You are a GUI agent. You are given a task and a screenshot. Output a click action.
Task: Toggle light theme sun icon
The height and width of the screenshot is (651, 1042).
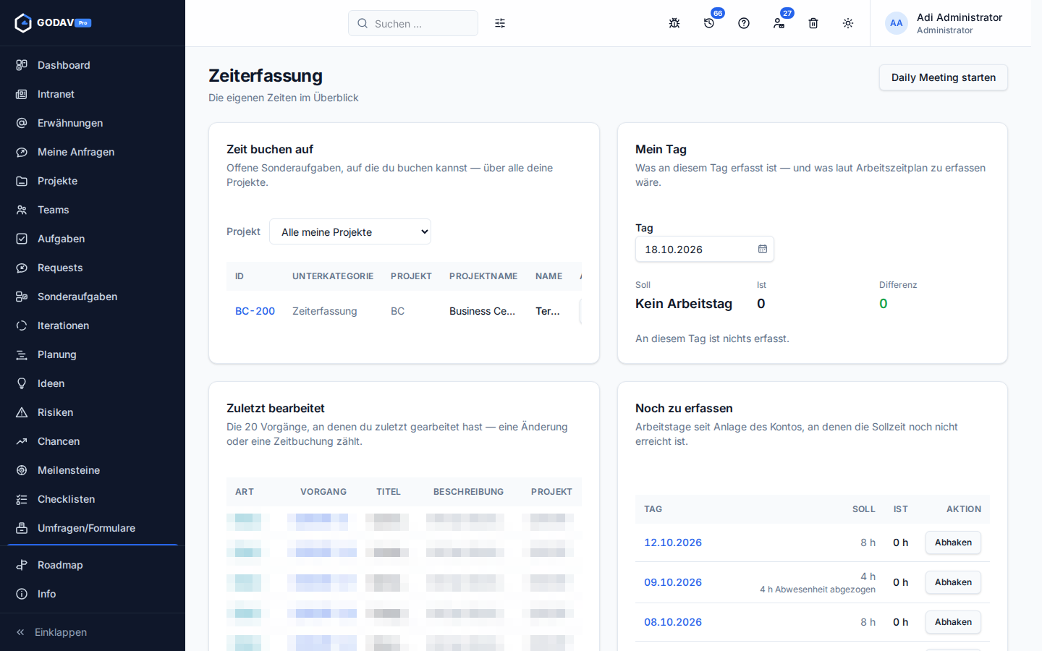[848, 23]
